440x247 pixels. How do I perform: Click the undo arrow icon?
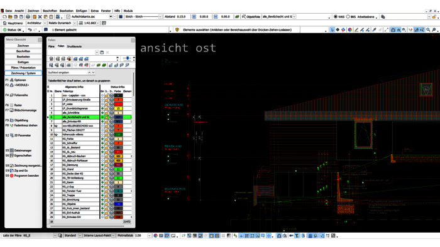click(30, 29)
